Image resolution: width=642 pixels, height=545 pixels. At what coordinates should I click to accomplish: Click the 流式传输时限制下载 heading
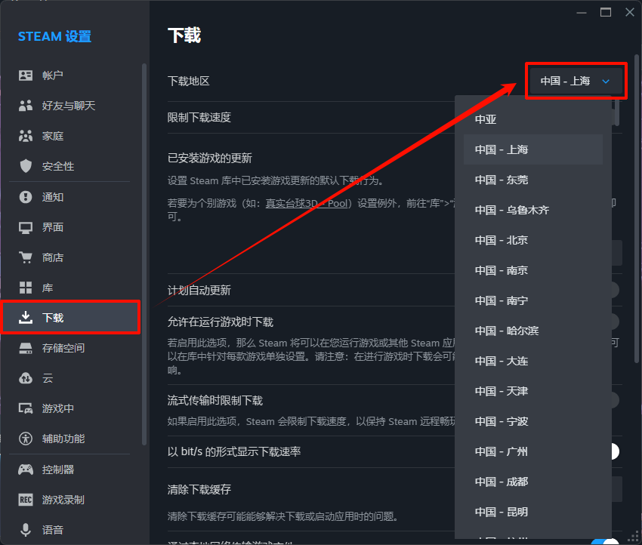click(x=215, y=401)
